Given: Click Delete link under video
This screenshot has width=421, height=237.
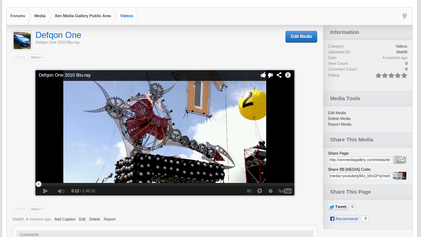Looking at the screenshot, I should pos(94,219).
